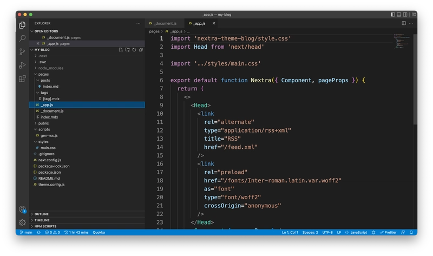Open the Manage gear in activity bar

coord(22,222)
